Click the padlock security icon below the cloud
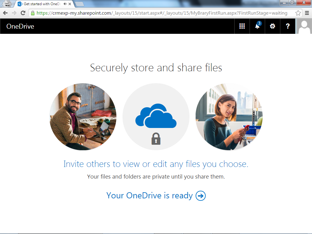The height and width of the screenshot is (234, 312). click(x=156, y=139)
